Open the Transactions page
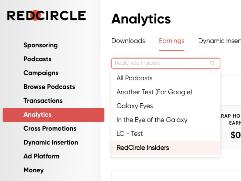This screenshot has width=241, height=181. 43,101
